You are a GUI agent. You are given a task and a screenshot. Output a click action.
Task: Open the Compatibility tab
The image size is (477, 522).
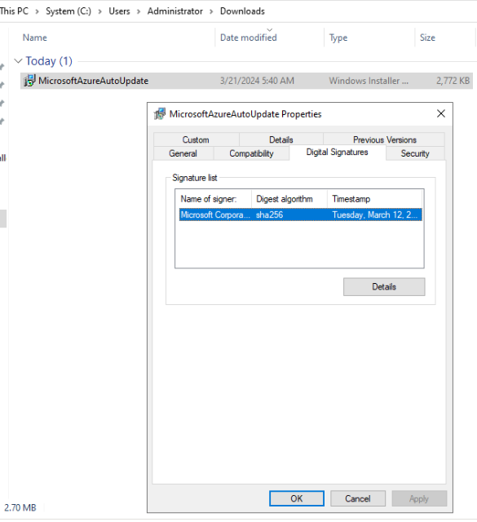[x=251, y=153]
